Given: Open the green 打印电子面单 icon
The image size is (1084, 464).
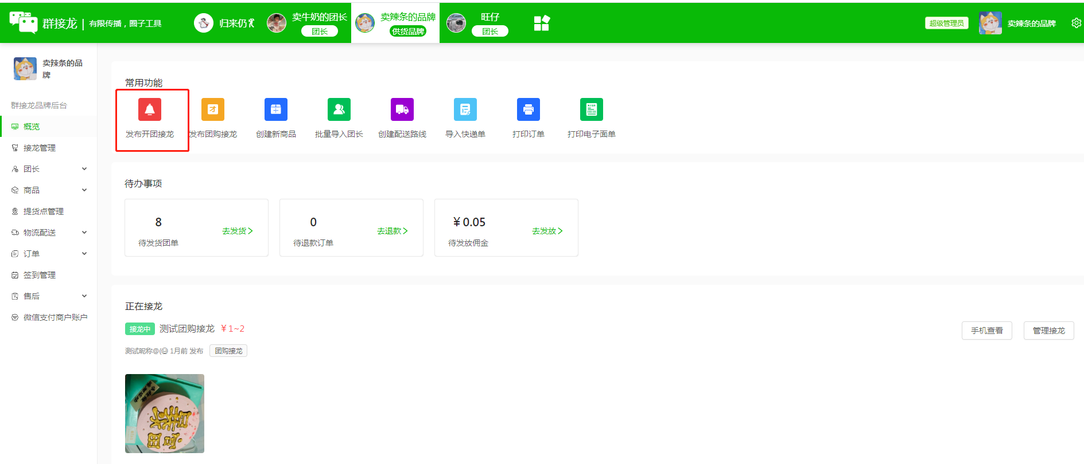Looking at the screenshot, I should [592, 109].
